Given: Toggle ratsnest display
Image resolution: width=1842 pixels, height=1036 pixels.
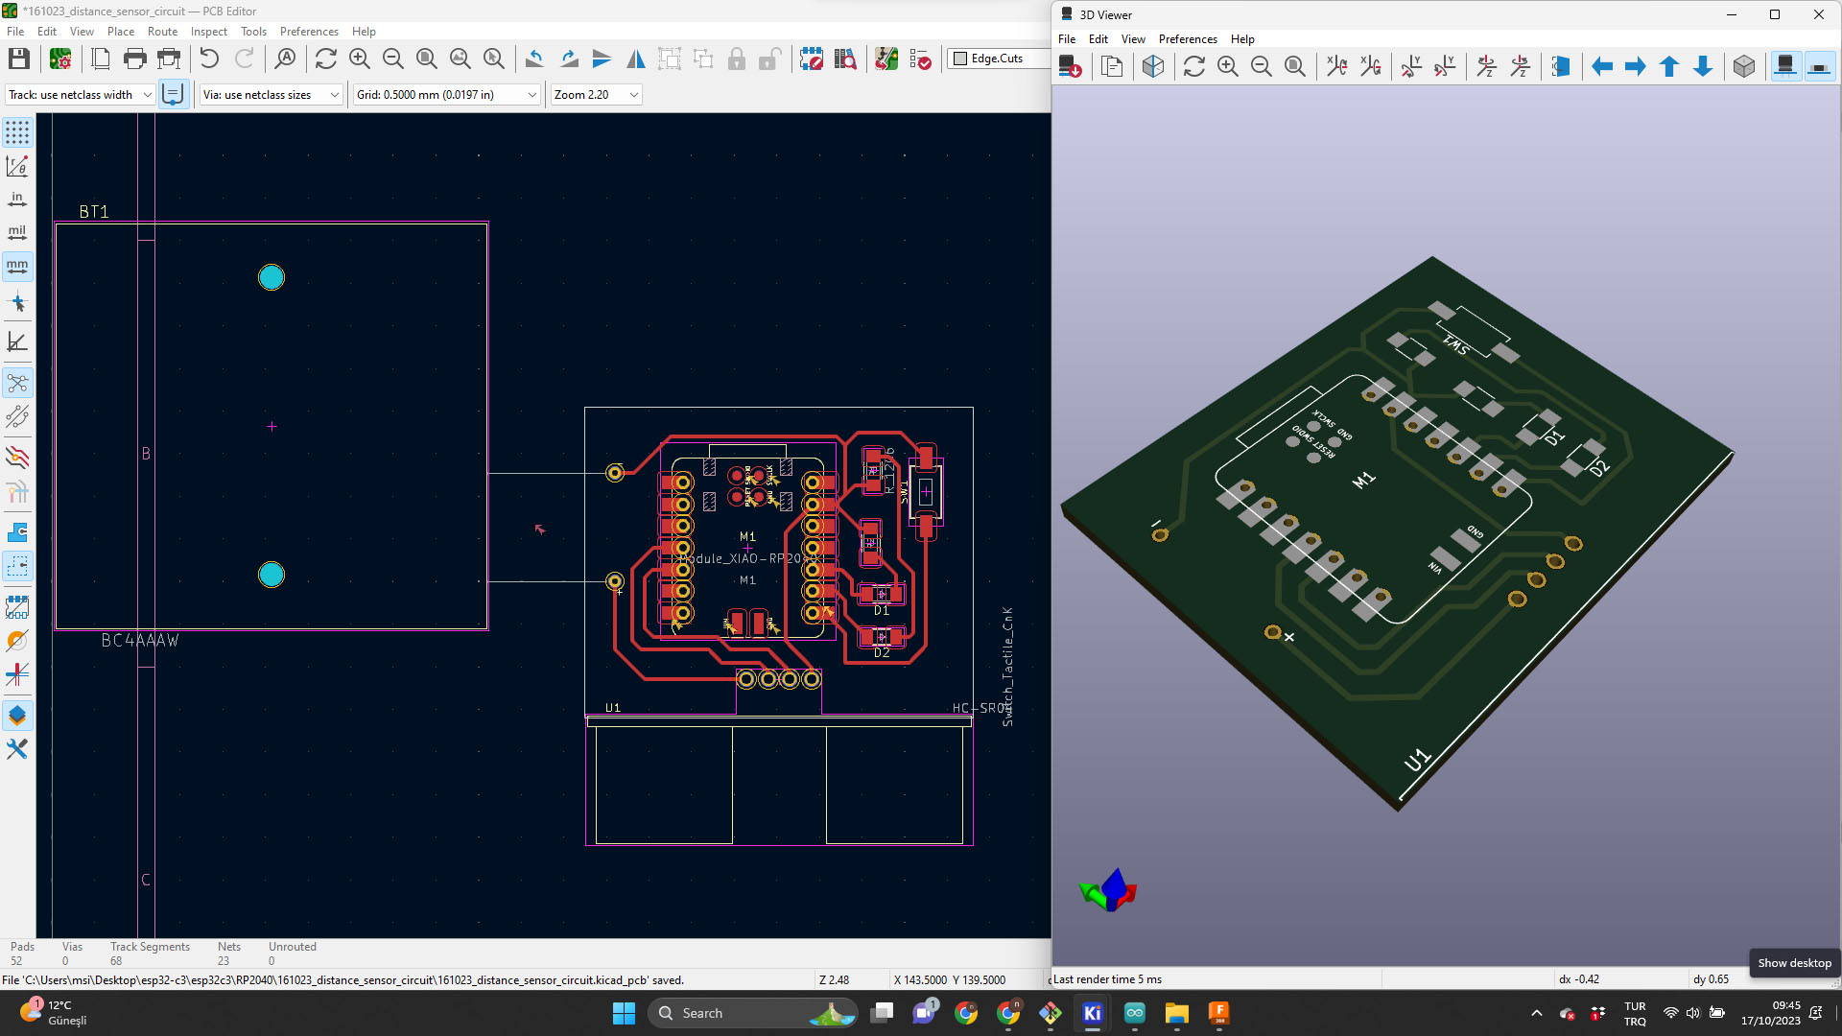Looking at the screenshot, I should pos(17,384).
